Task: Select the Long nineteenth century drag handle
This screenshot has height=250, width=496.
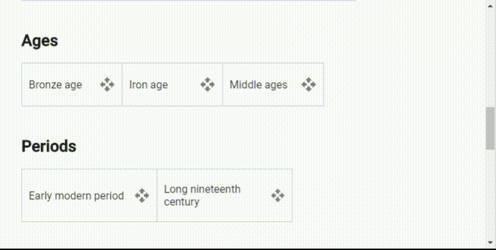Action: (277, 195)
